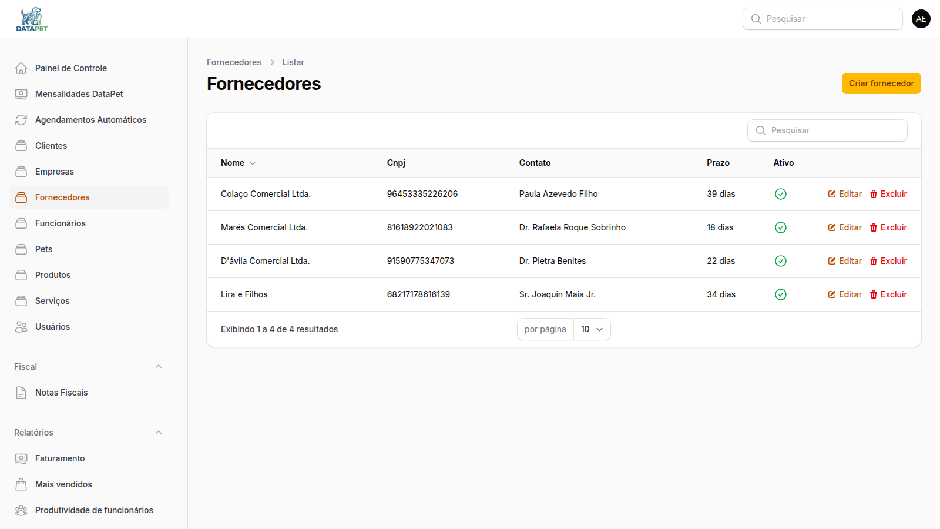This screenshot has height=529, width=940.
Task: Click the Painel de Controle home icon
Action: (21, 68)
